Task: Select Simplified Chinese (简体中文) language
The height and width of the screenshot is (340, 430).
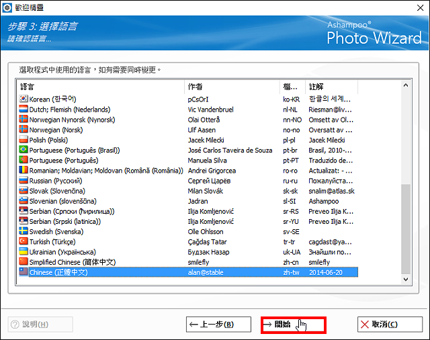Action: pyautogui.click(x=73, y=262)
